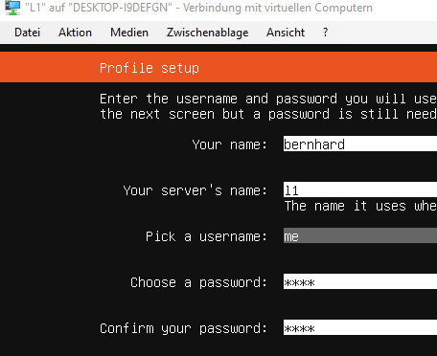Viewport: 437px width, 356px height.
Task: Focus the Choose a password field
Action: pyautogui.click(x=360, y=281)
